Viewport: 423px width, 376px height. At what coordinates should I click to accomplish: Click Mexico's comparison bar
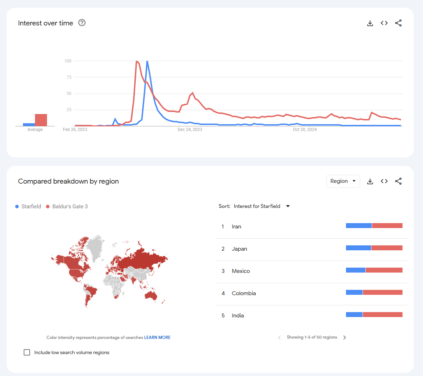coord(374,270)
